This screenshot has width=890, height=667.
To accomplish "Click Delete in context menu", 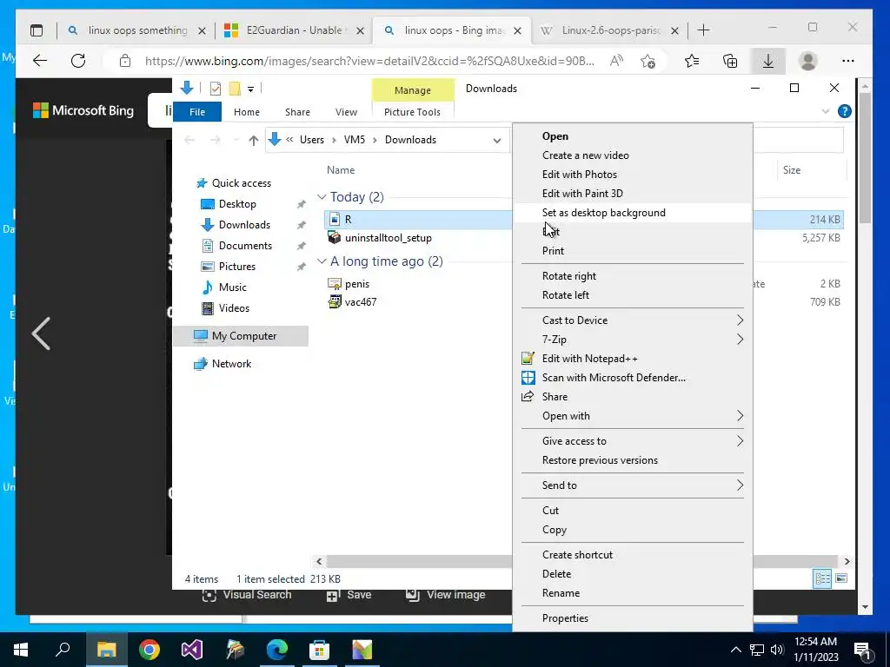I will [633, 574].
